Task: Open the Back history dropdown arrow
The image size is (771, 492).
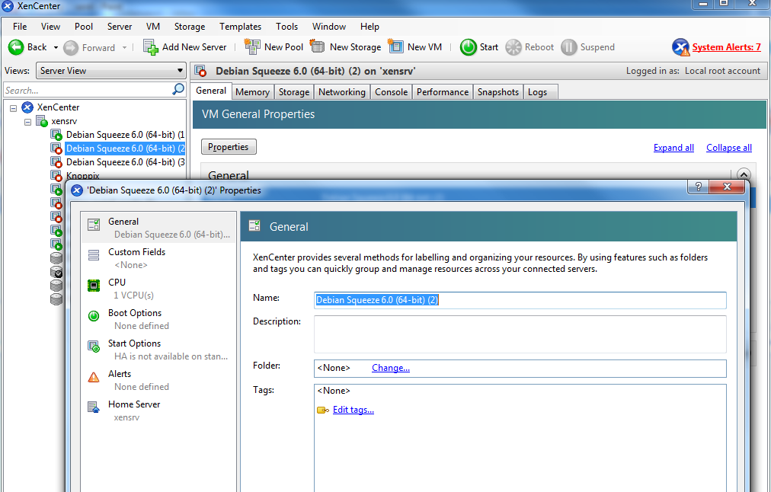Action: point(56,48)
